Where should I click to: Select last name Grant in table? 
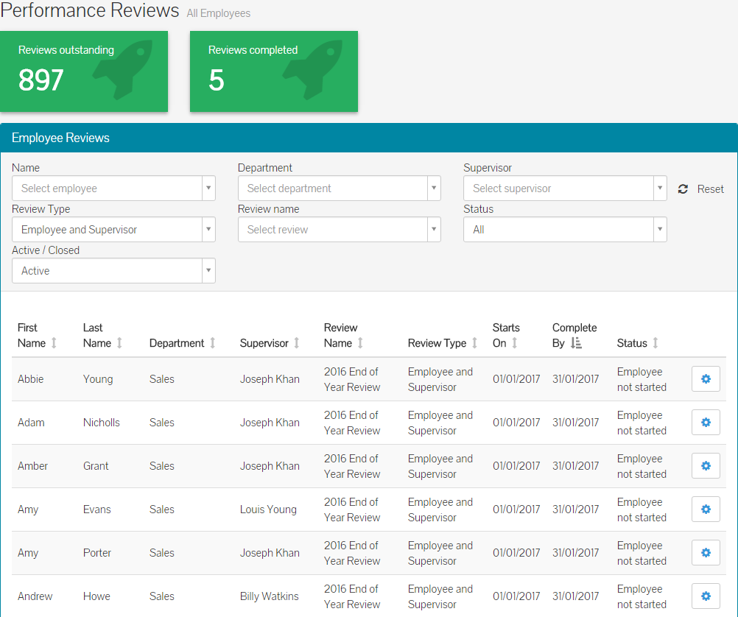pyautogui.click(x=96, y=465)
